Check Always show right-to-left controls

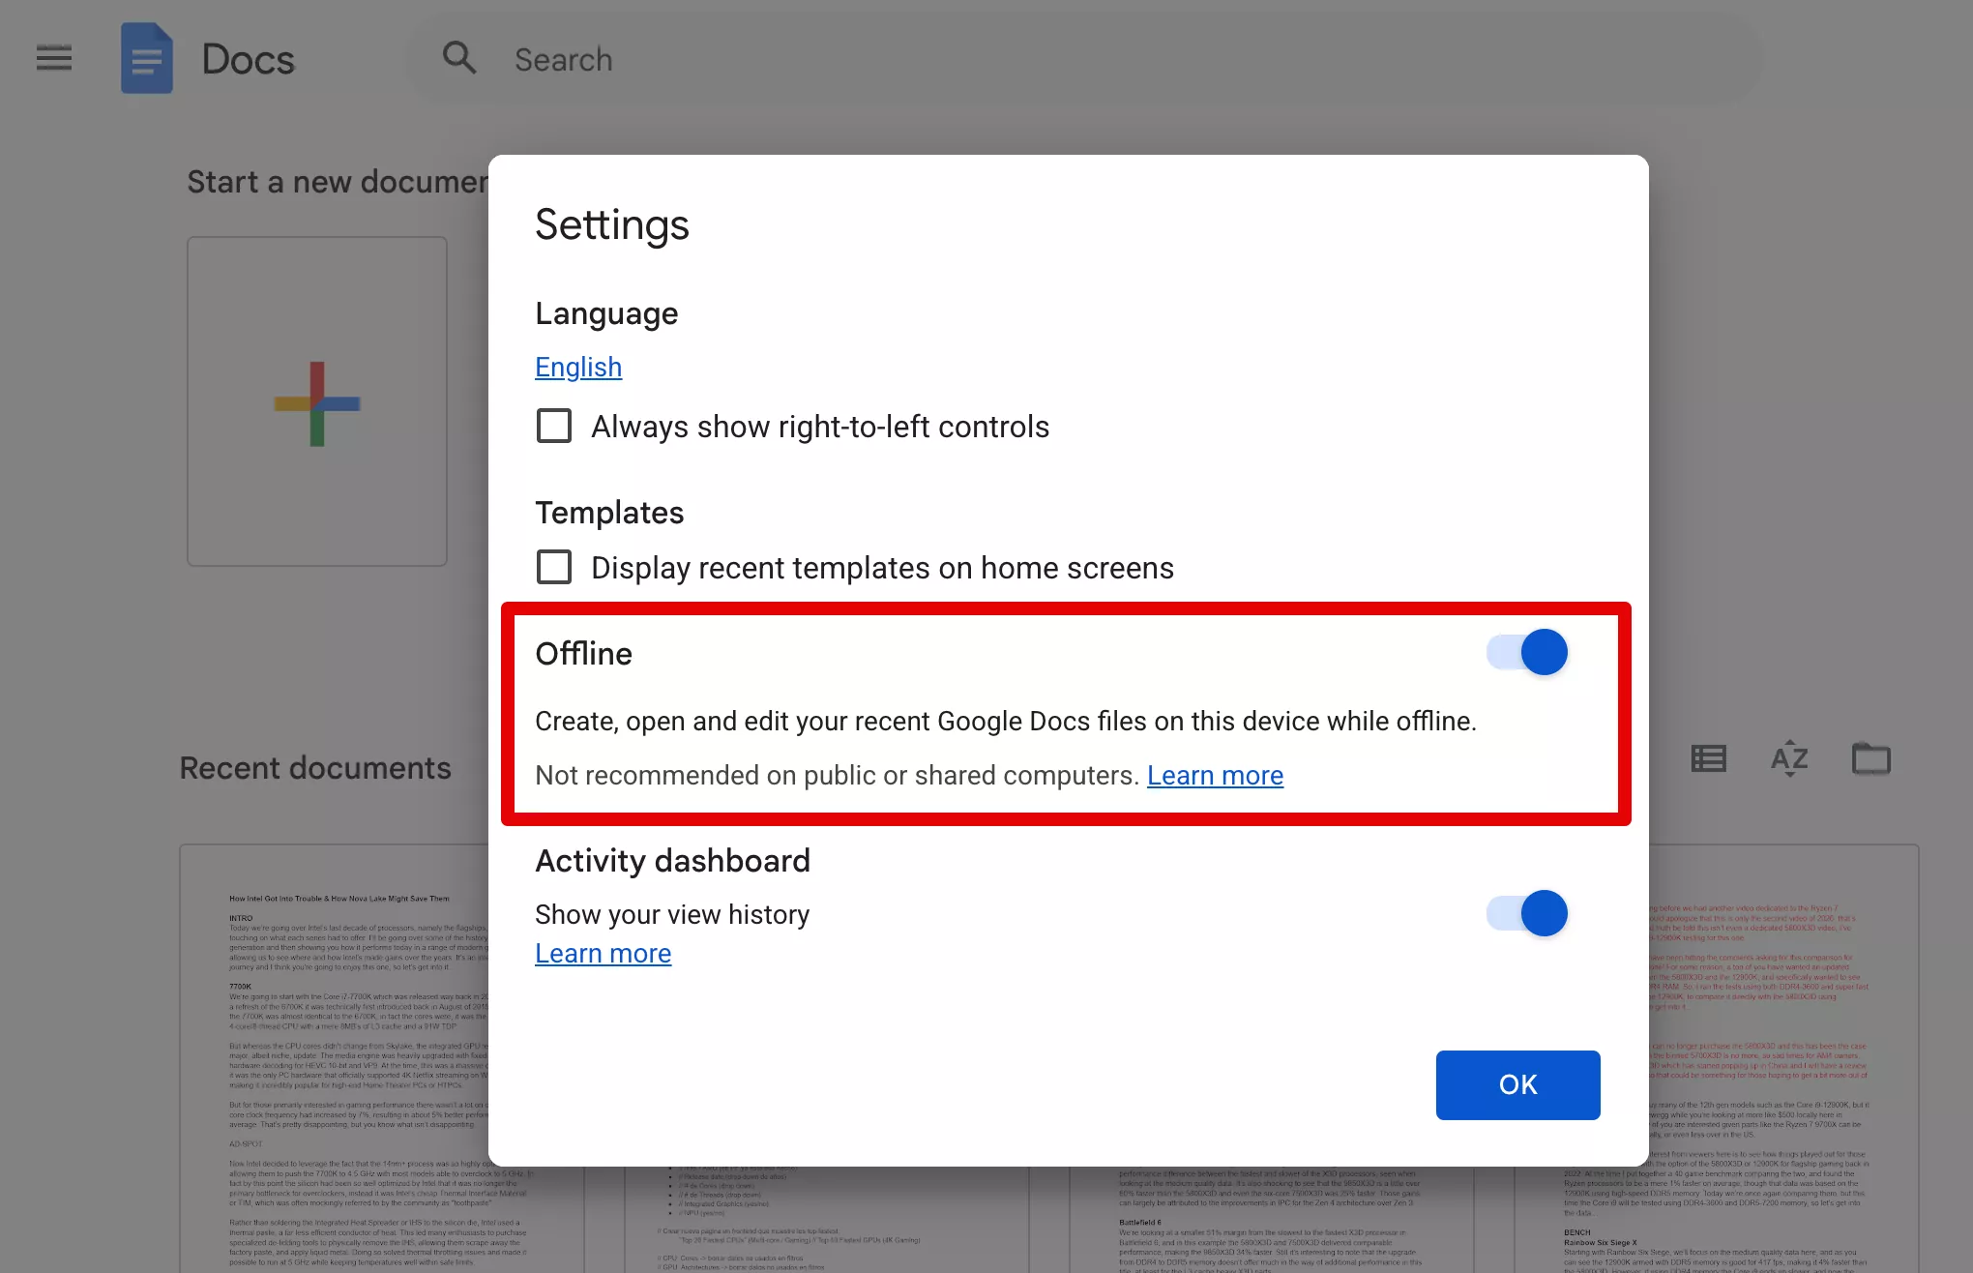tap(553, 426)
